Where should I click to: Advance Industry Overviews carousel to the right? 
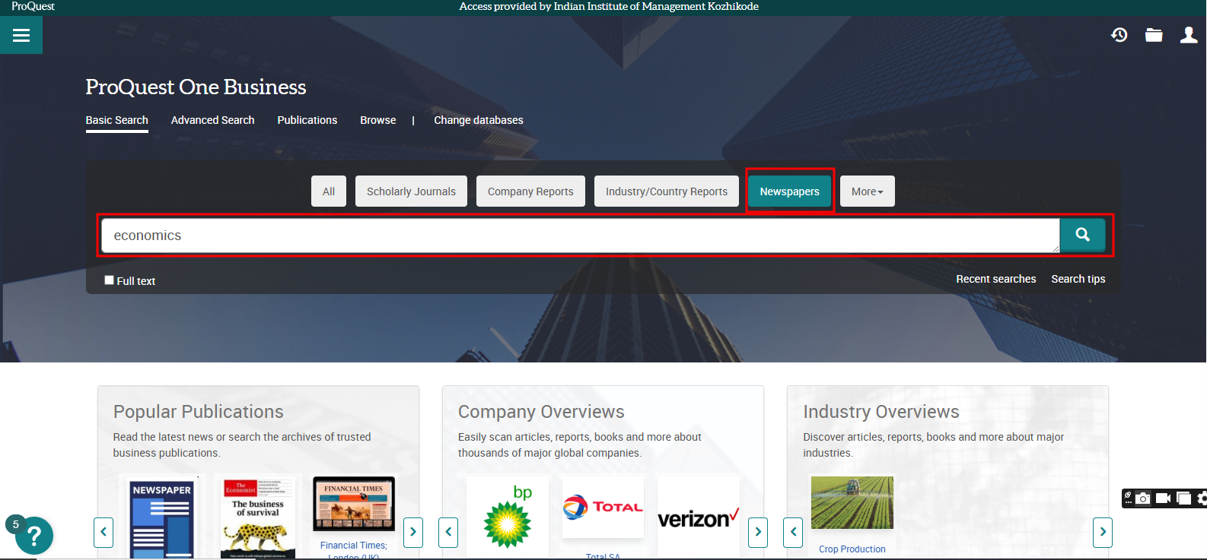[1102, 532]
